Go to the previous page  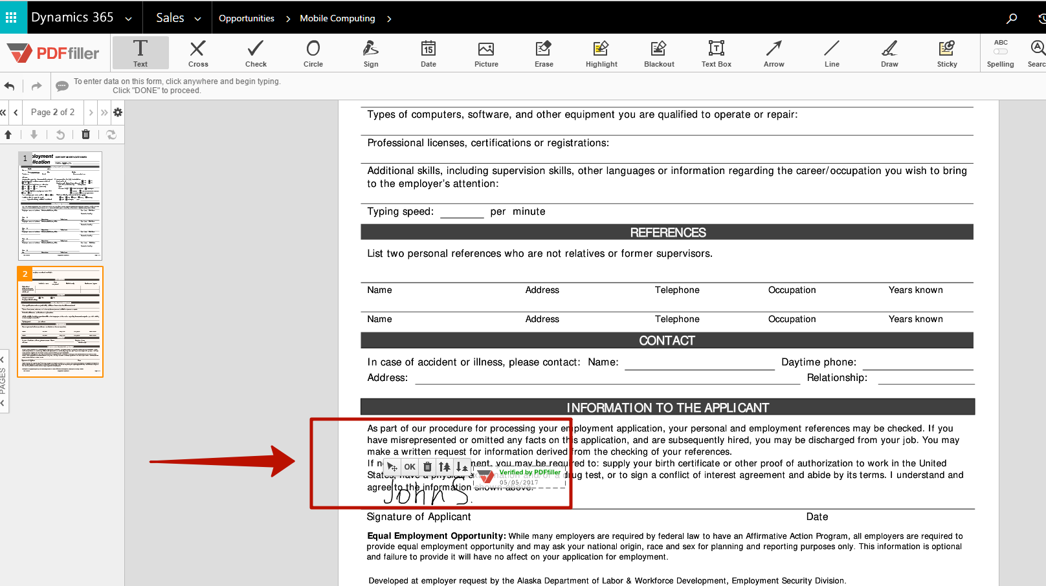(x=16, y=112)
